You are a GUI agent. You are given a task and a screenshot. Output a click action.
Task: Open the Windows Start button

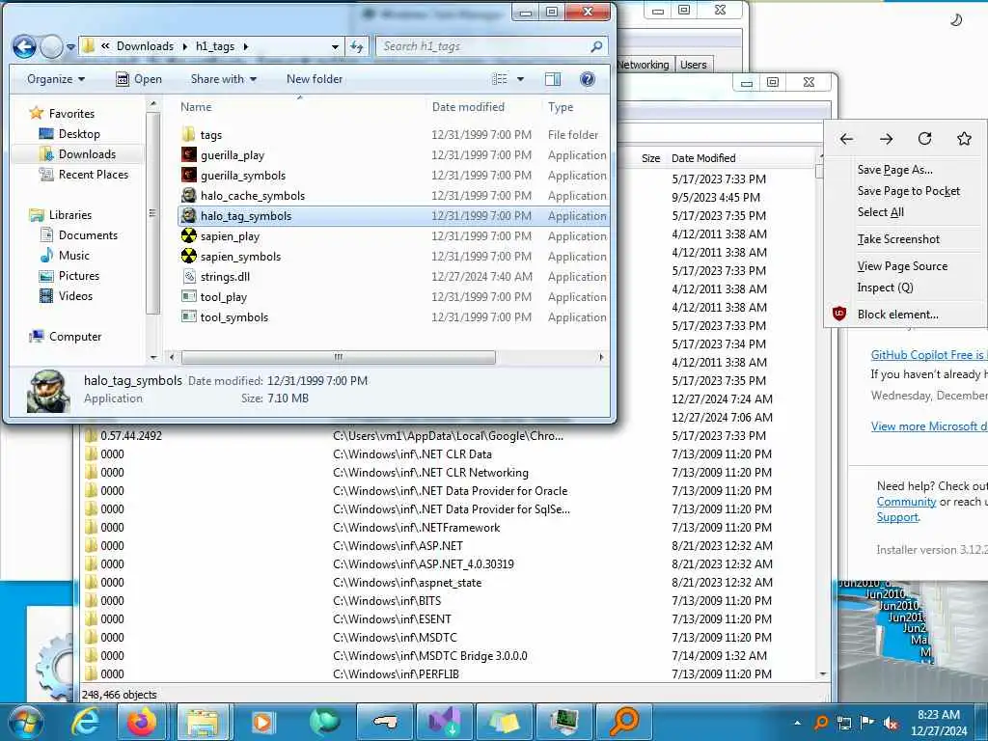(24, 722)
